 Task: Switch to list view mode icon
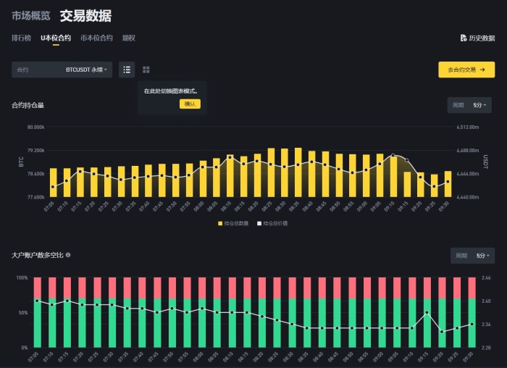click(x=127, y=70)
